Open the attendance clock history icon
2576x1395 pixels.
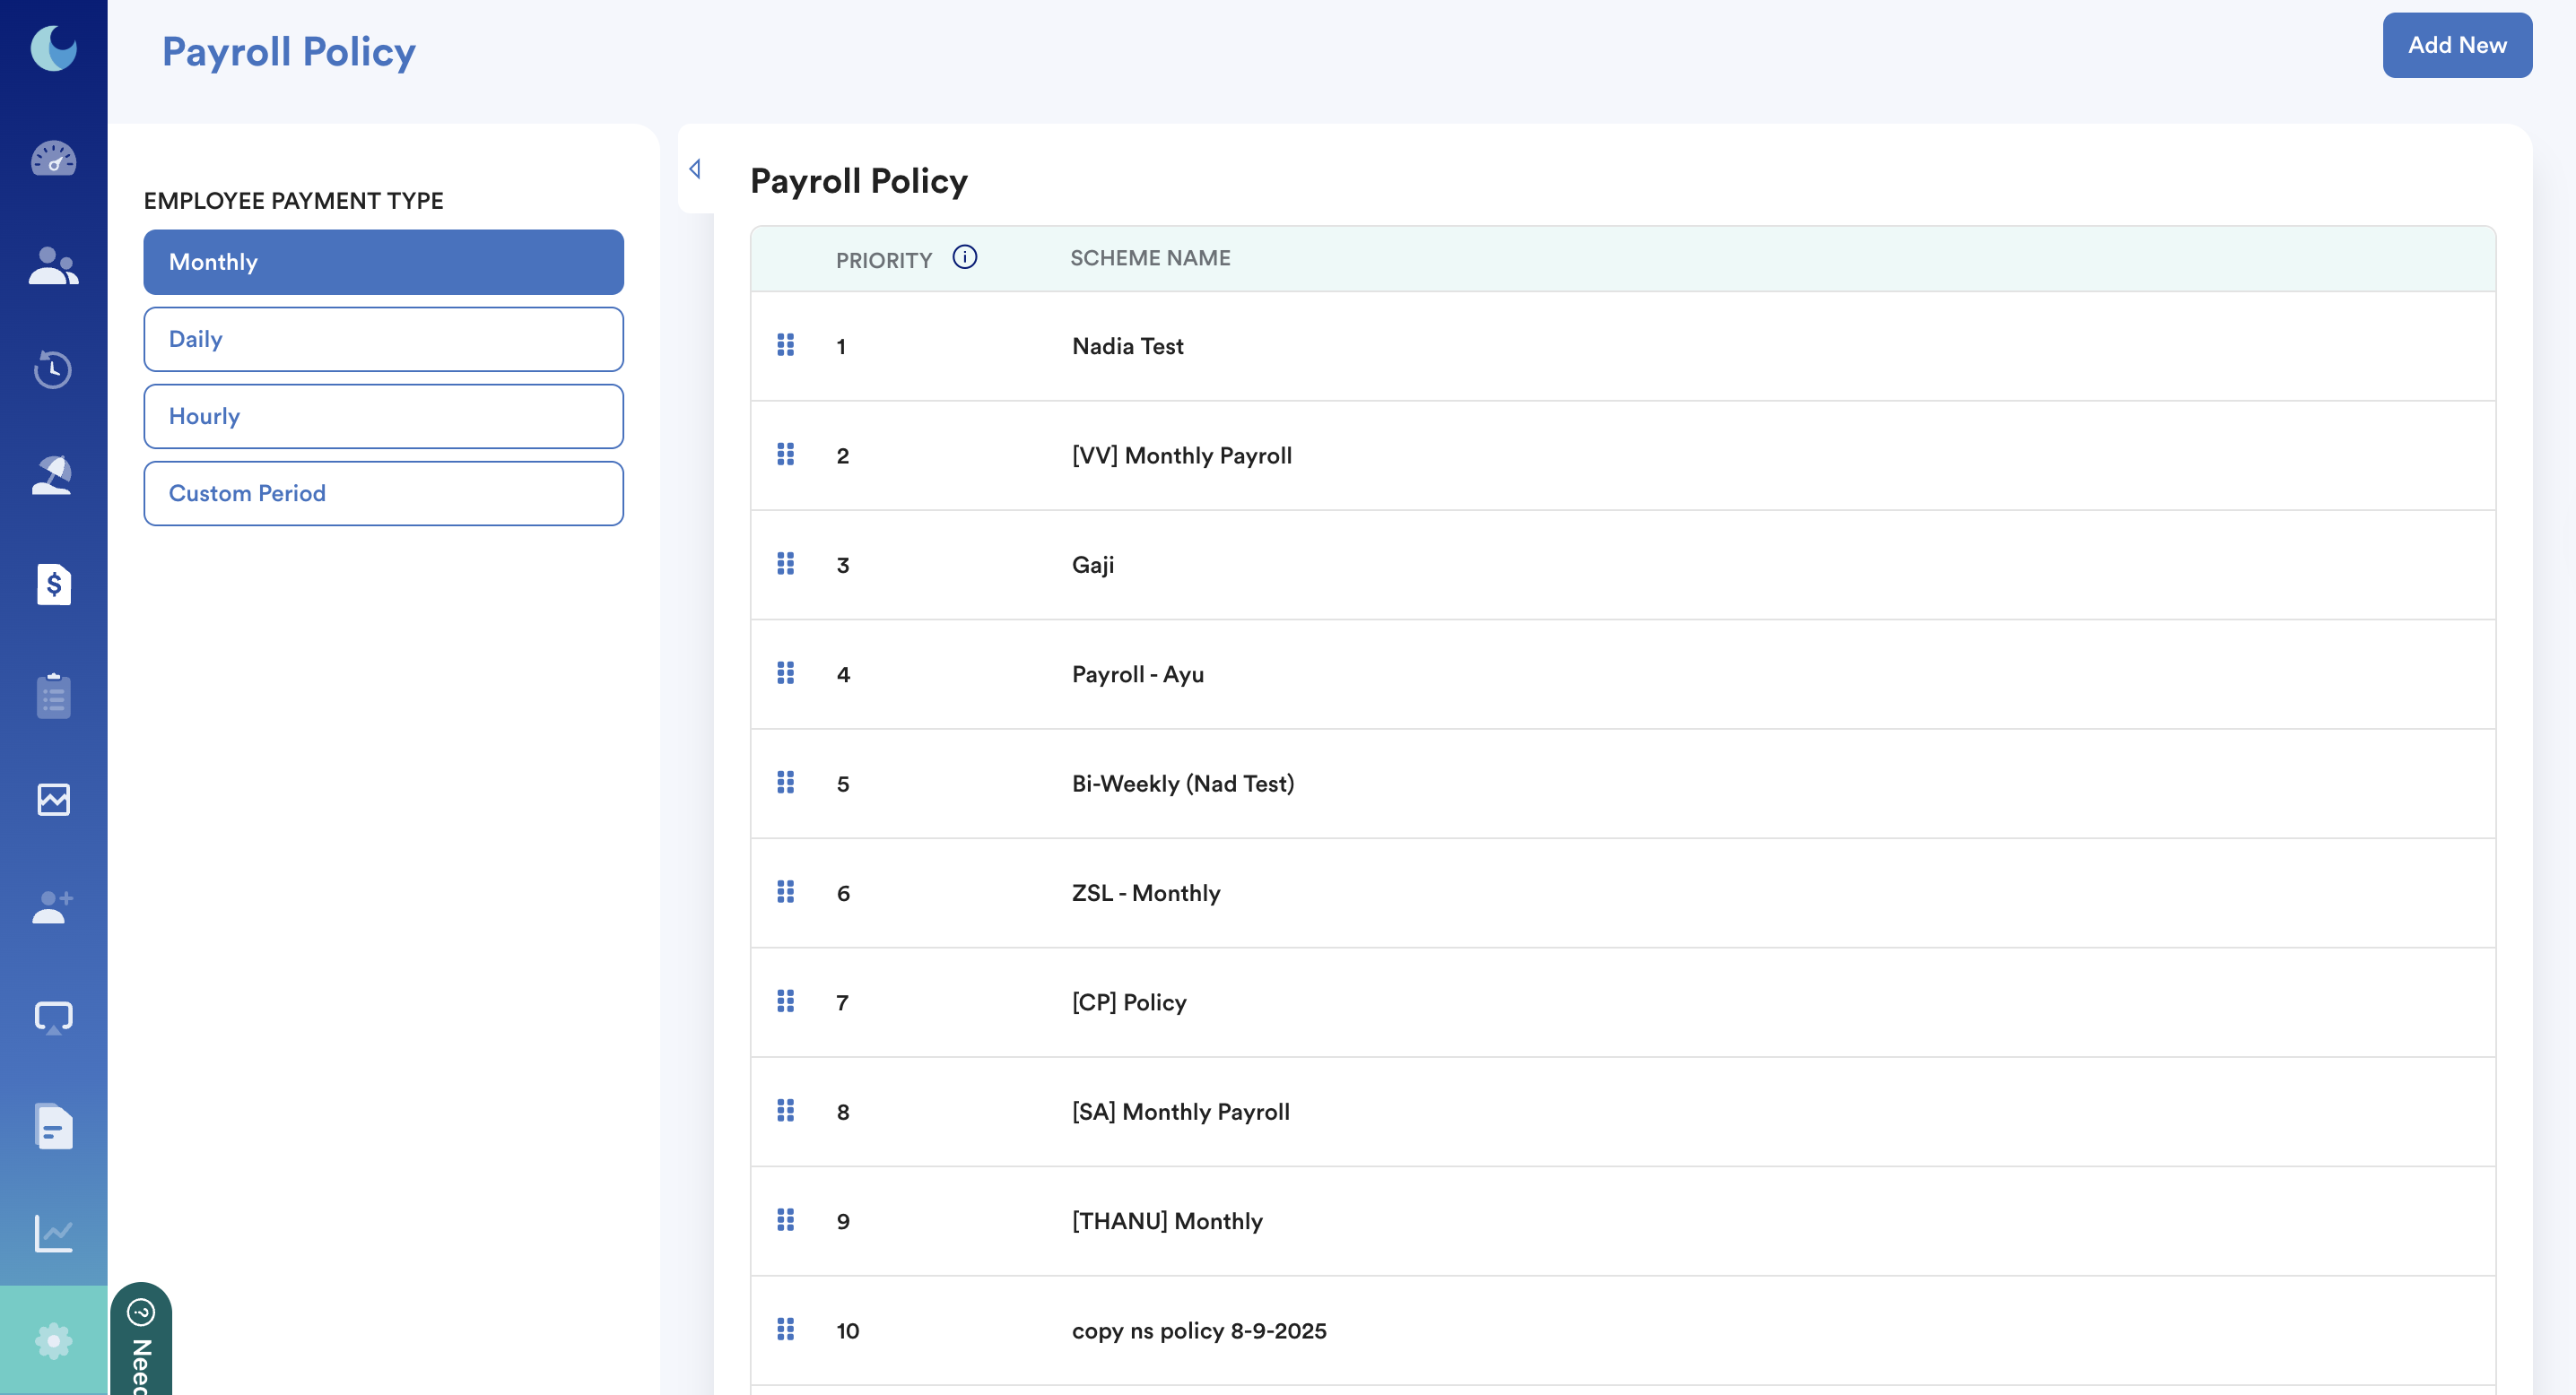pyautogui.click(x=53, y=369)
